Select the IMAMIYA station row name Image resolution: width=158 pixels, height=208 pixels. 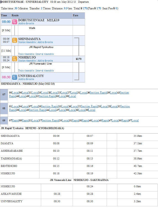(7, 143)
